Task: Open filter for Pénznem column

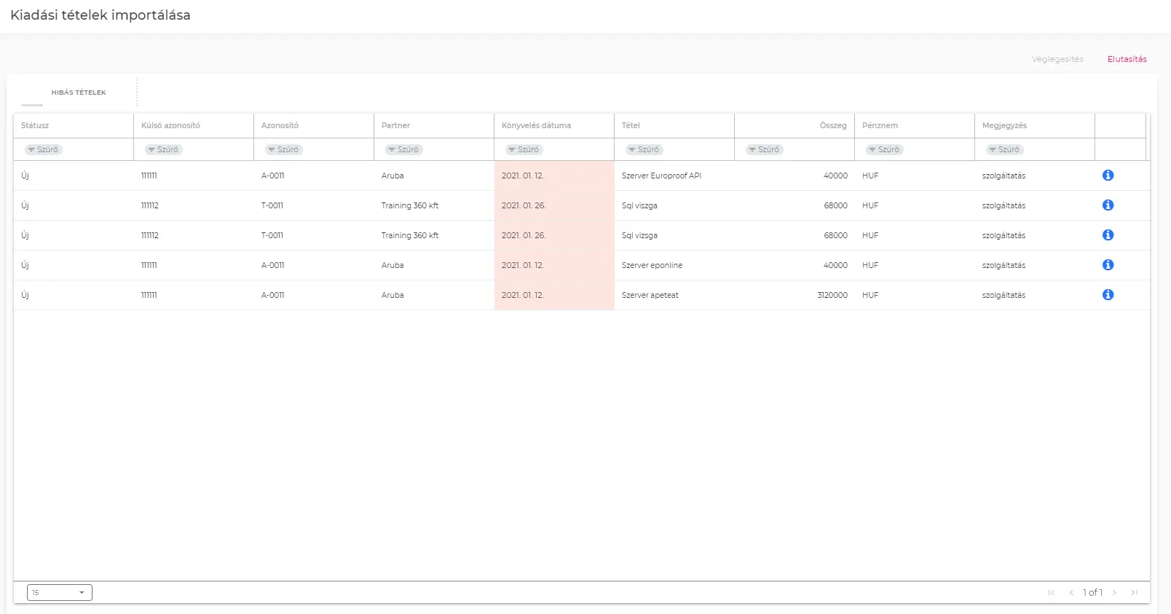Action: [x=884, y=149]
